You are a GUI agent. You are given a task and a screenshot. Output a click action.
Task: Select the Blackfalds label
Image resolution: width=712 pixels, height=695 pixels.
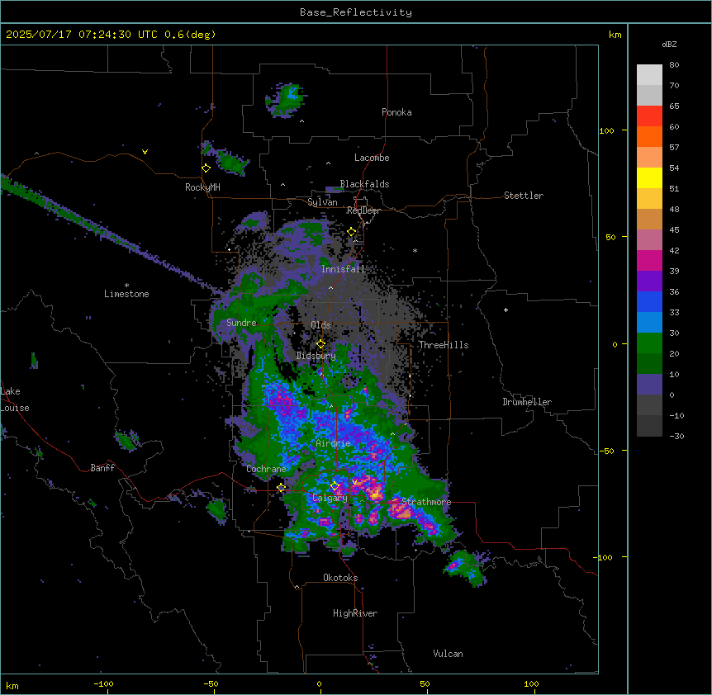click(364, 184)
